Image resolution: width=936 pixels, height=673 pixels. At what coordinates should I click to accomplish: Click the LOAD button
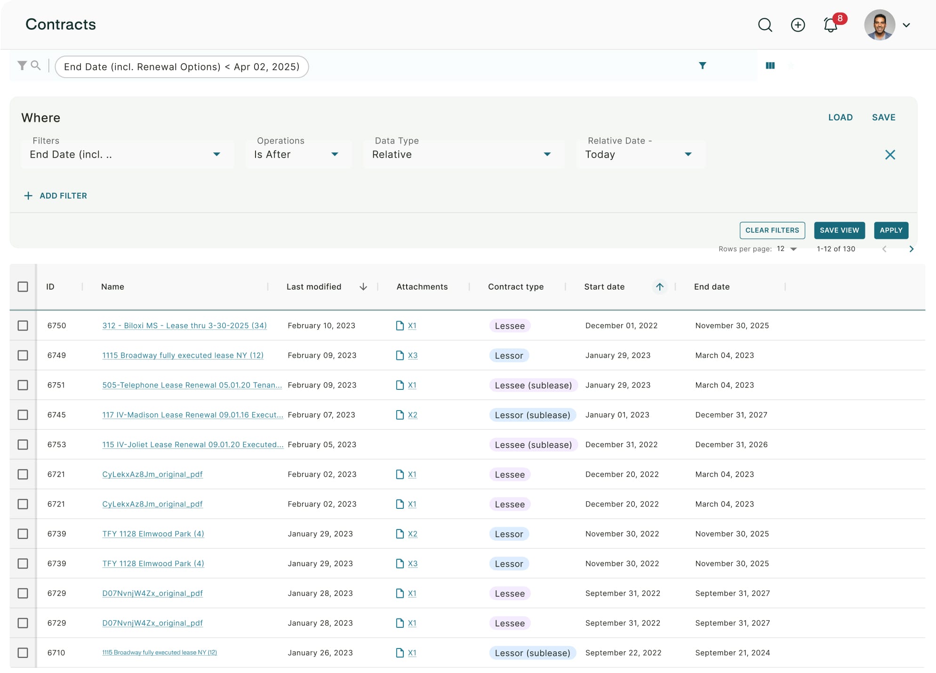pyautogui.click(x=840, y=118)
